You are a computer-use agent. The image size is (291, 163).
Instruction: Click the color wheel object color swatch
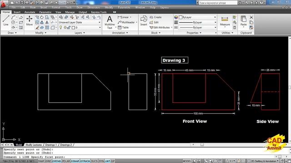pyautogui.click(x=176, y=17)
